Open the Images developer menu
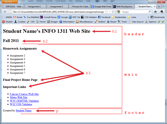This screenshot has height=124, width=167. pos(53,22)
